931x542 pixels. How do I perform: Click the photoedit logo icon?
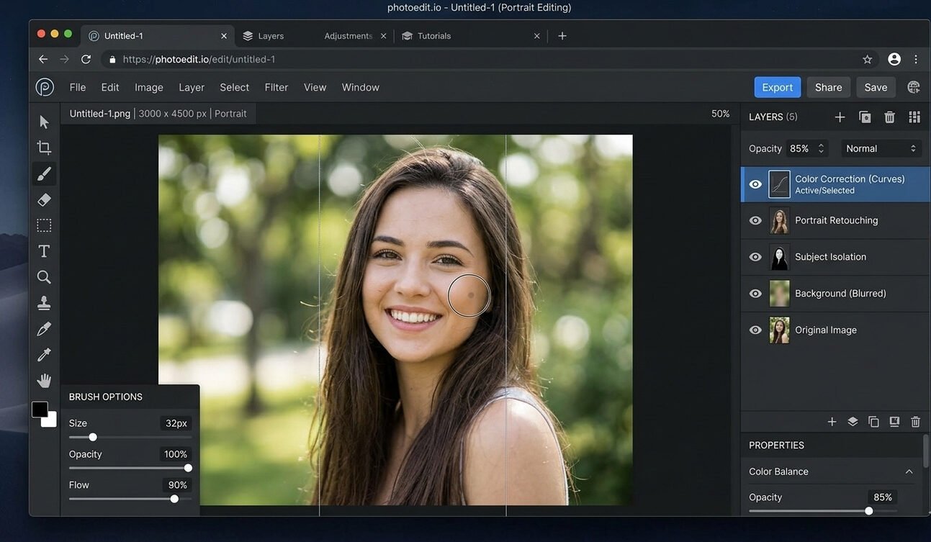pyautogui.click(x=45, y=87)
